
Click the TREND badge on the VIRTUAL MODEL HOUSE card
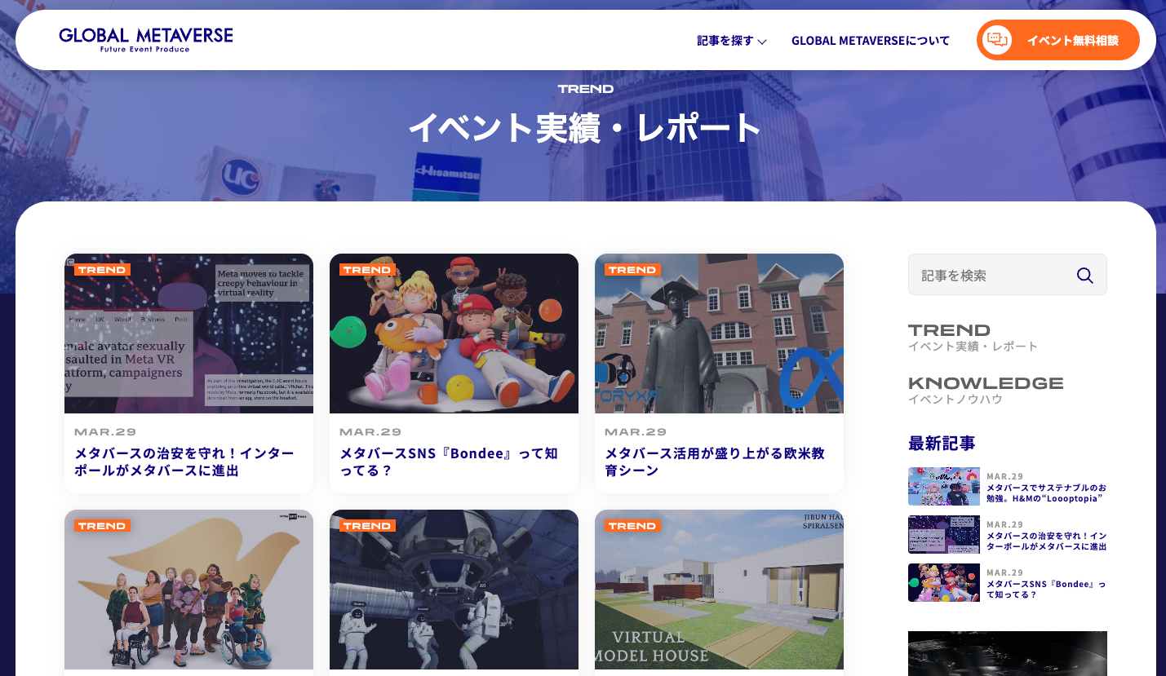[x=632, y=525]
